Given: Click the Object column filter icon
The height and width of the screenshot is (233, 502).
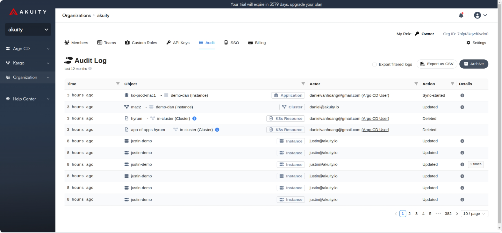Looking at the screenshot, I should [x=303, y=84].
